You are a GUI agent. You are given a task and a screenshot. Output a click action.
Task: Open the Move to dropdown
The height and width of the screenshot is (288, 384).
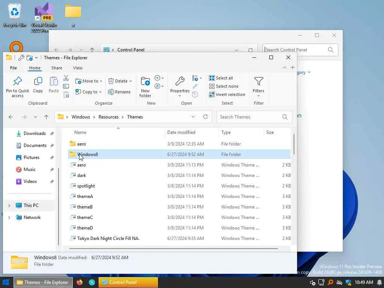(88, 81)
